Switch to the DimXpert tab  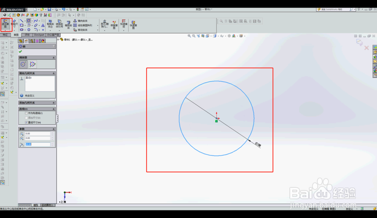pos(39,35)
